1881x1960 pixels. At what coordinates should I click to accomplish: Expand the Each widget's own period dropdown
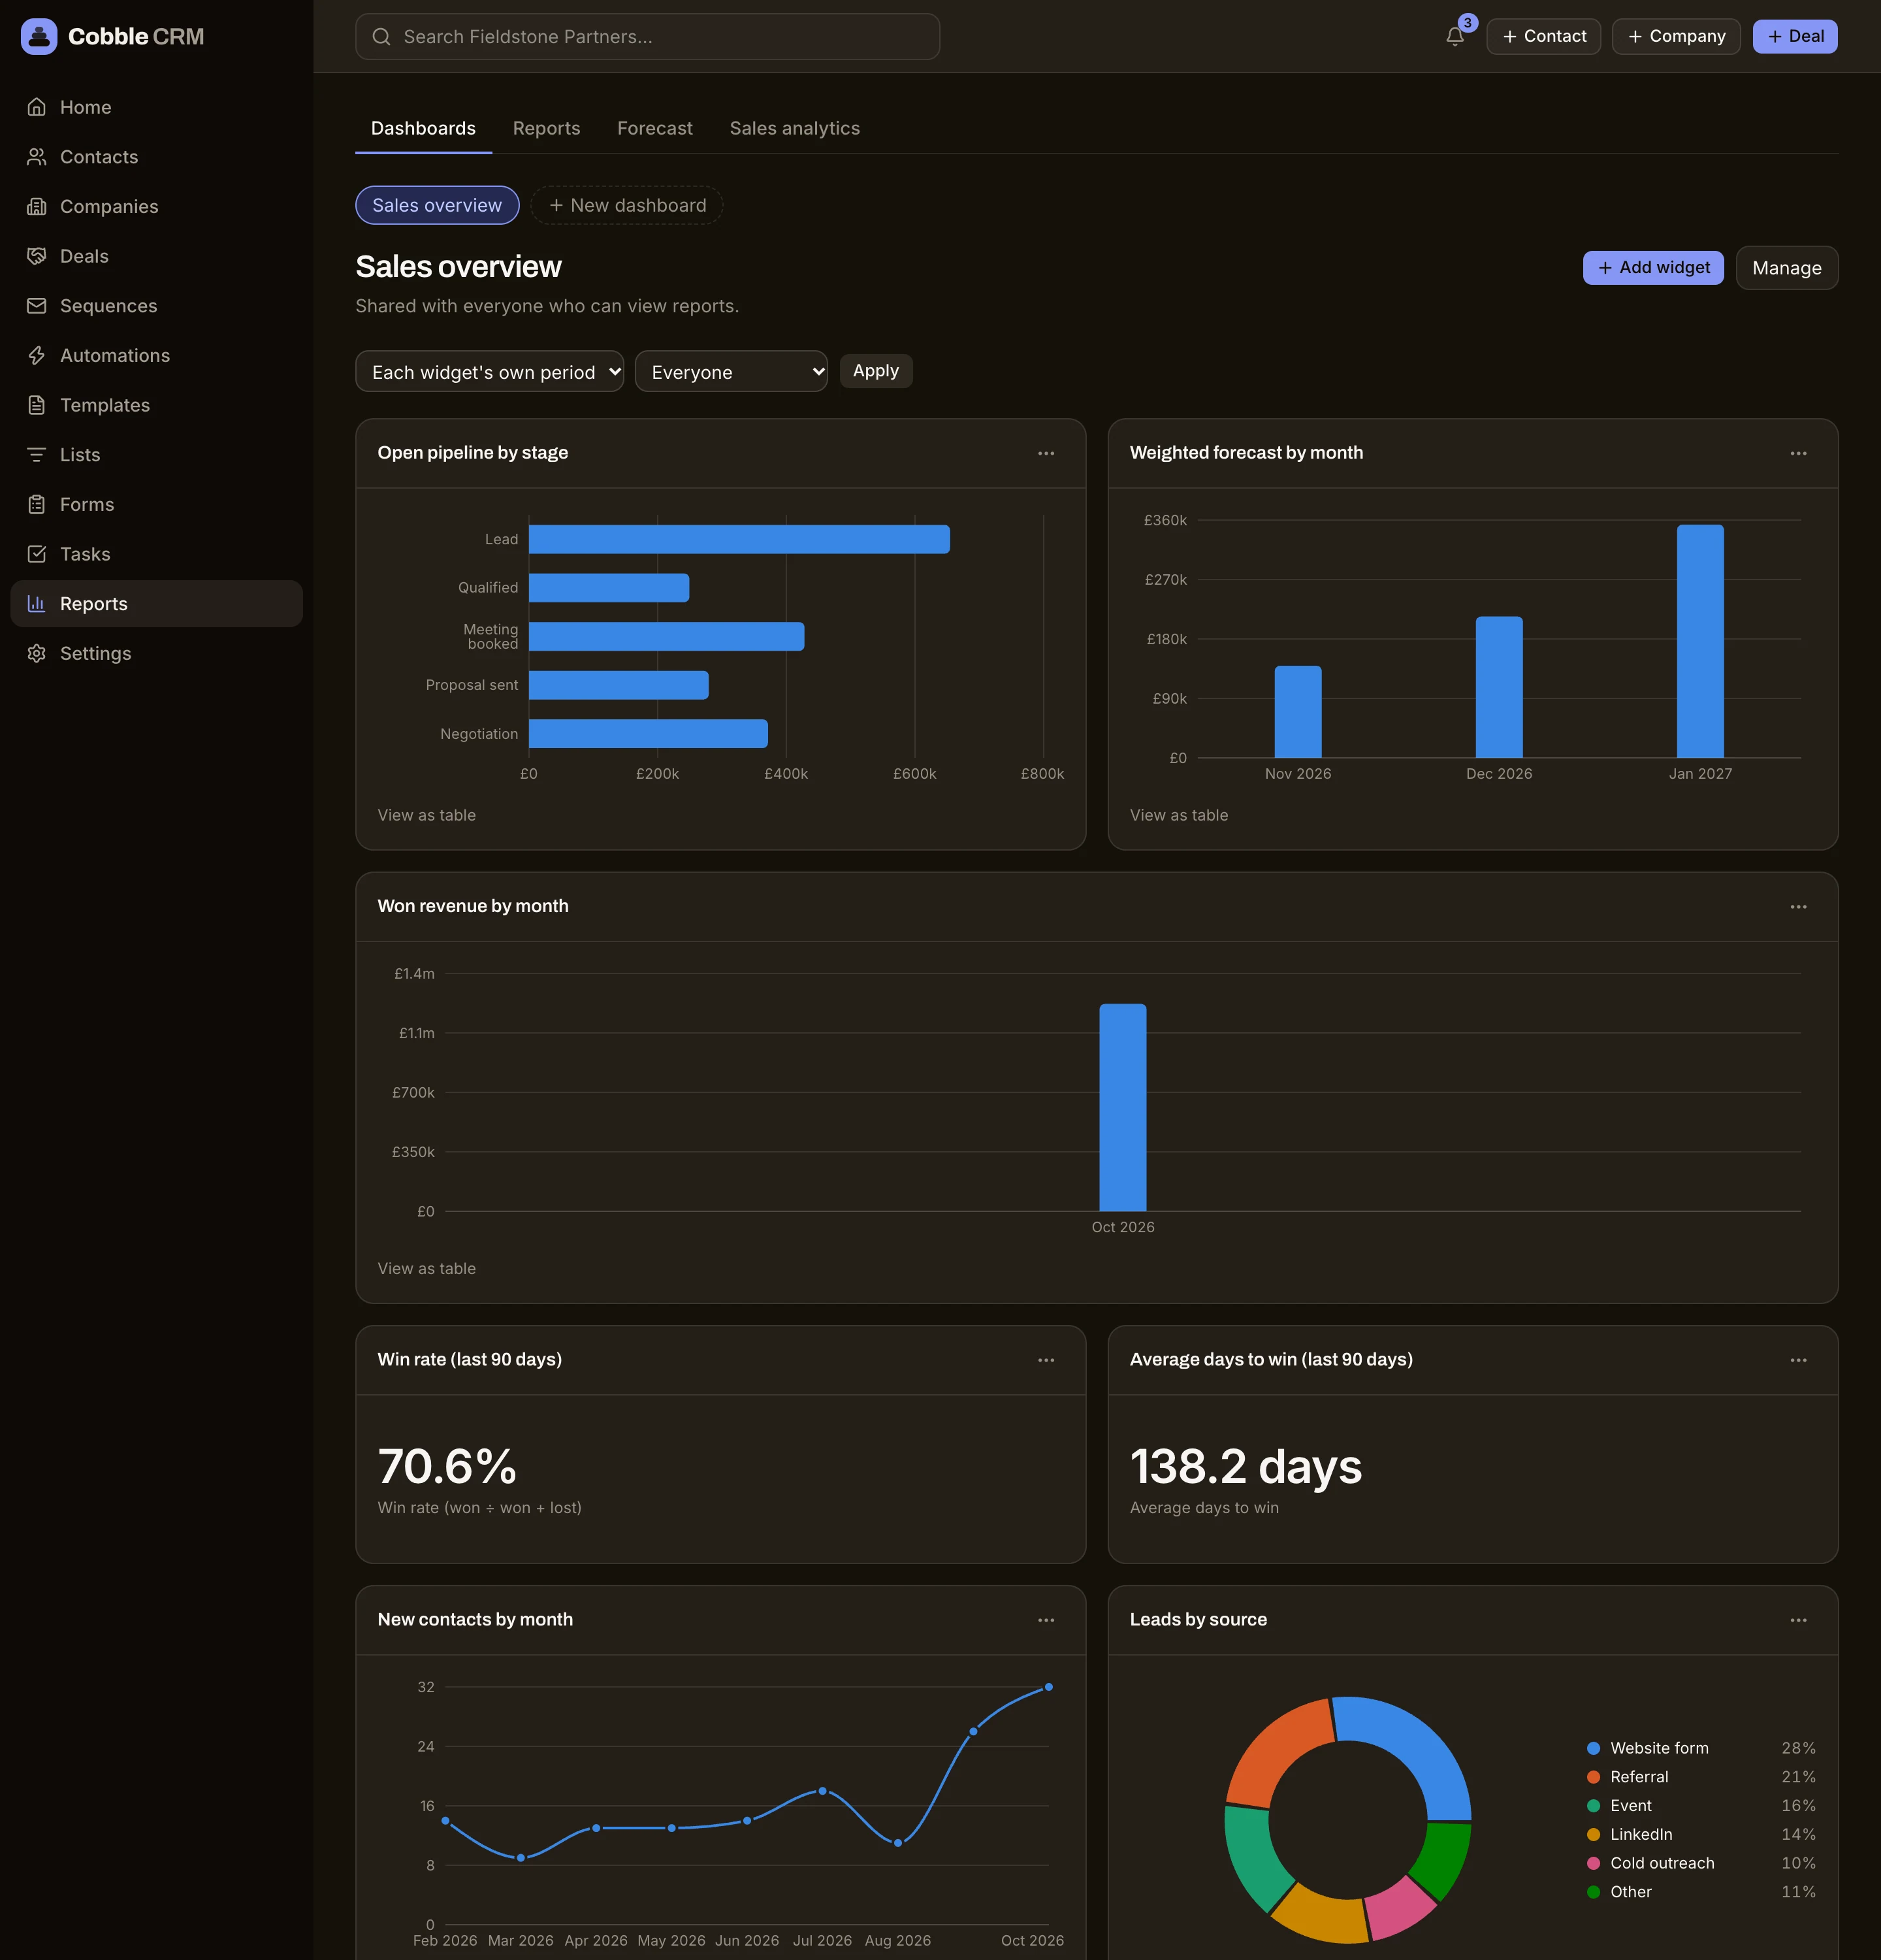(x=490, y=372)
